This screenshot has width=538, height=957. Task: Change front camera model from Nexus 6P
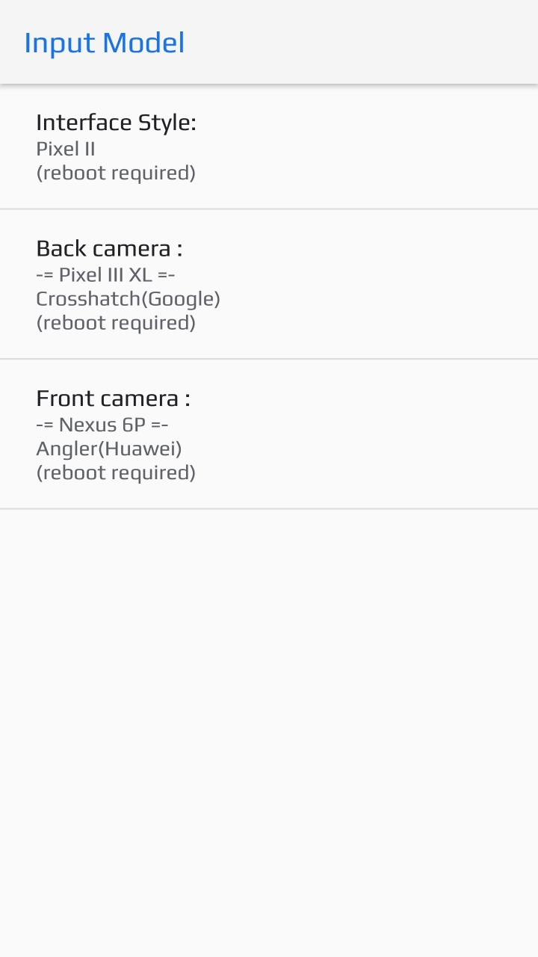(269, 434)
